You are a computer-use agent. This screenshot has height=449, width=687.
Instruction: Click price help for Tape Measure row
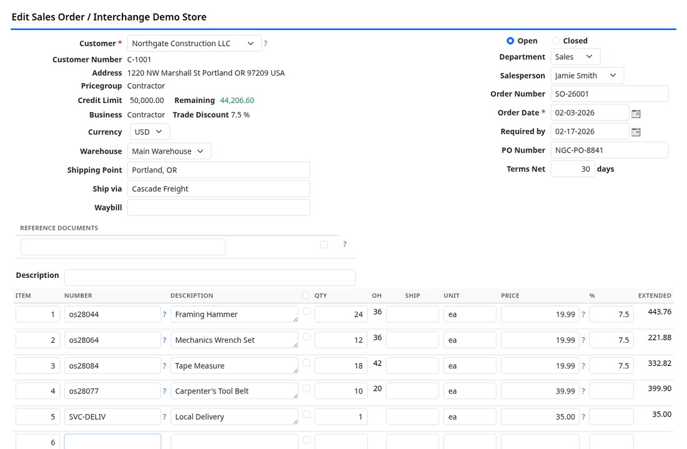[x=583, y=366]
